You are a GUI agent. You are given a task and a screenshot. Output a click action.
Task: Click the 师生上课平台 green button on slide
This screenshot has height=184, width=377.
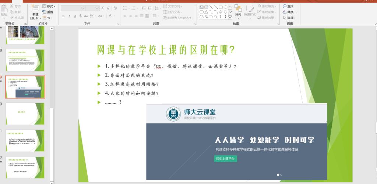tap(226, 159)
